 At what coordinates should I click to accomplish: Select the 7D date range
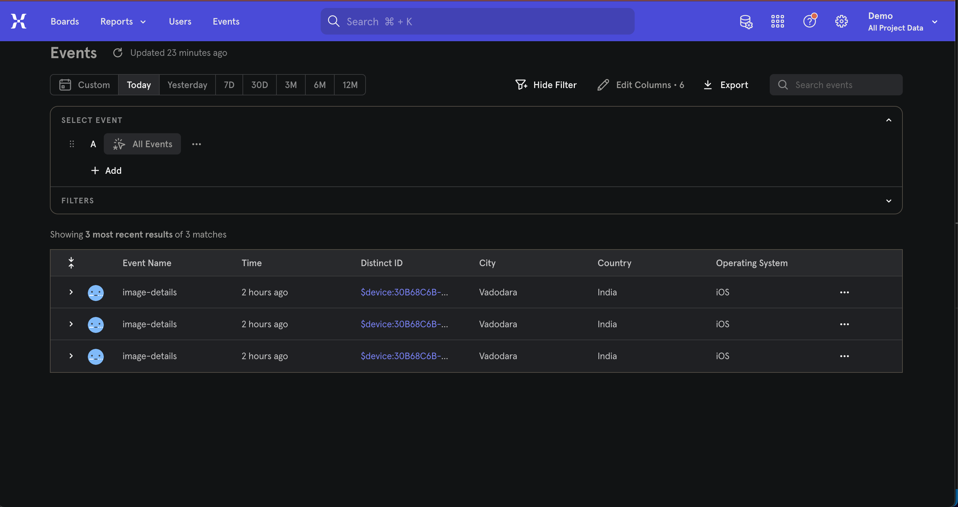point(229,85)
